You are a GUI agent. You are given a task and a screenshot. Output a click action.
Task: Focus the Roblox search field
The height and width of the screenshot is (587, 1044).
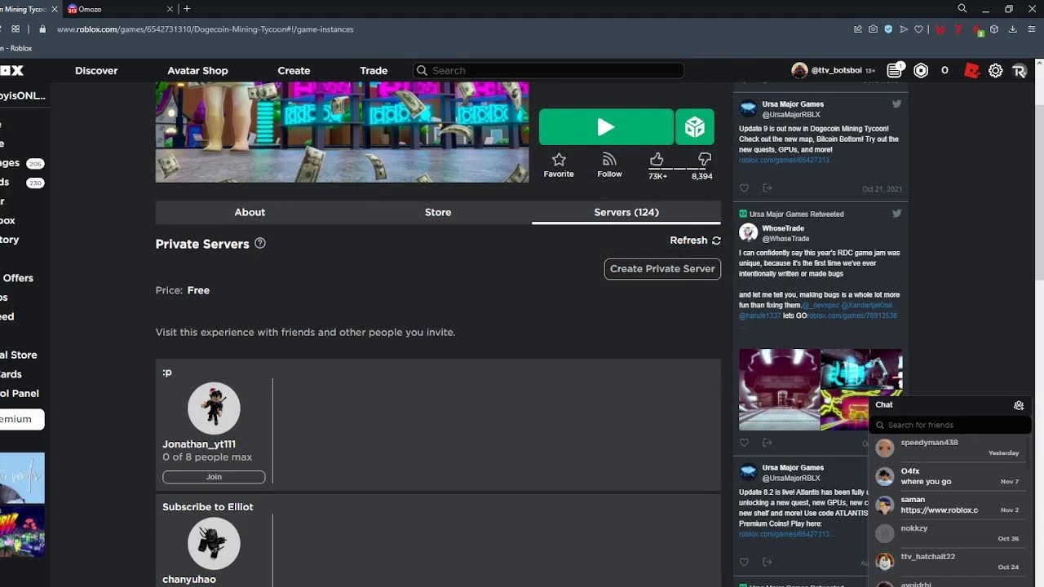click(548, 71)
